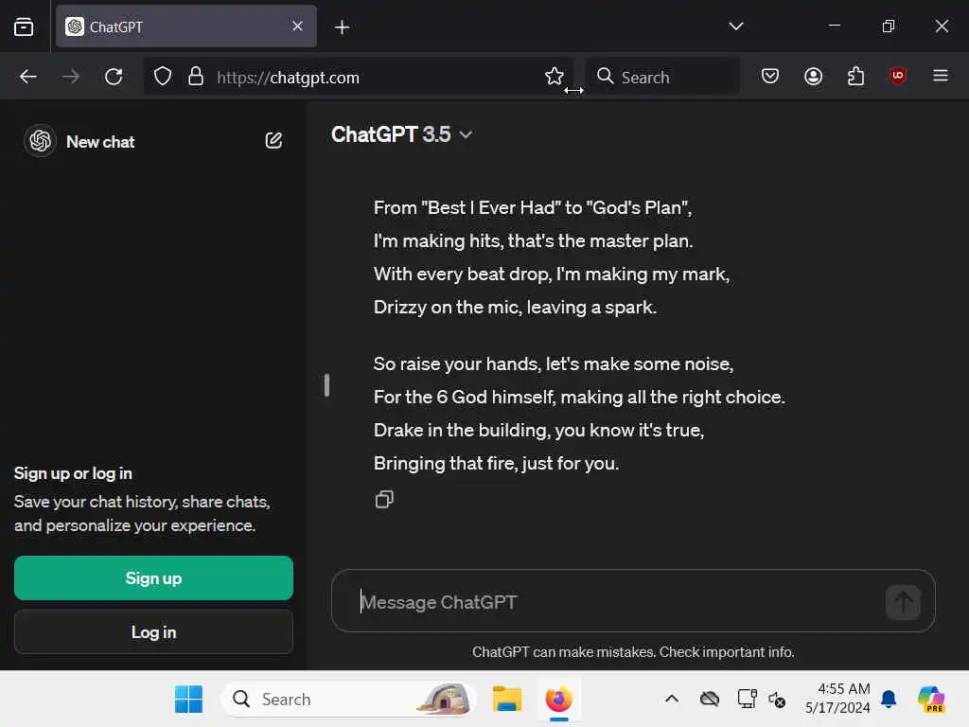
Task: Click the network display icon in the tray
Action: pyautogui.click(x=748, y=699)
